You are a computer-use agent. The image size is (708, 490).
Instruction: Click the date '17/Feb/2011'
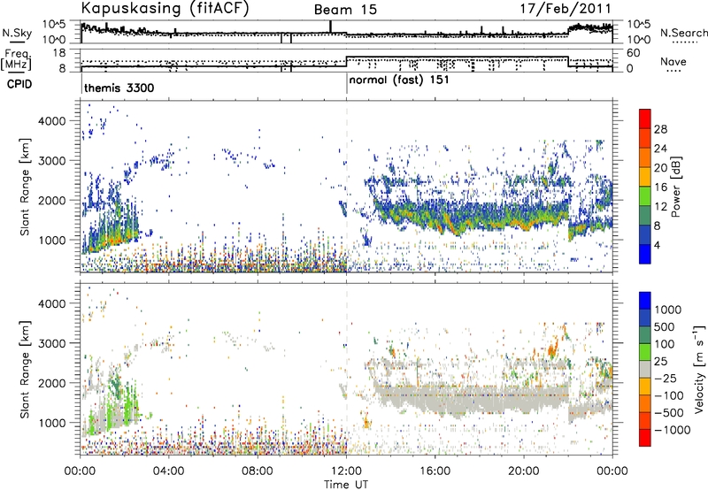click(566, 8)
